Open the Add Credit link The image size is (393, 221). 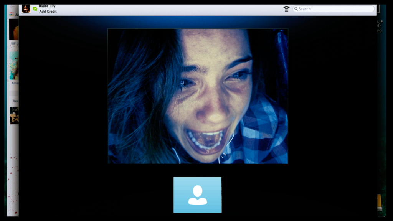(x=48, y=12)
